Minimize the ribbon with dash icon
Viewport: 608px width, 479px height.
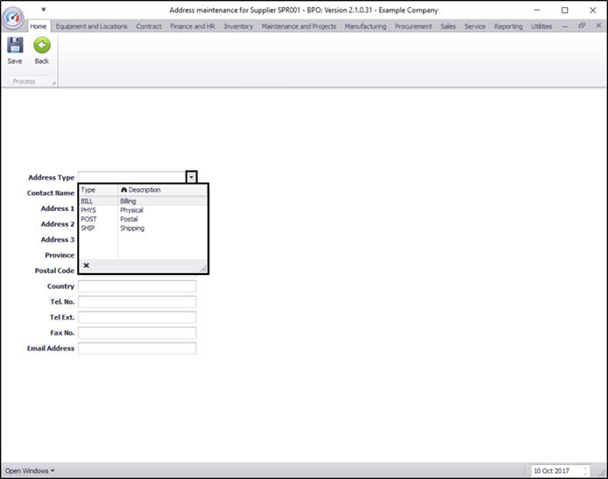coord(565,26)
